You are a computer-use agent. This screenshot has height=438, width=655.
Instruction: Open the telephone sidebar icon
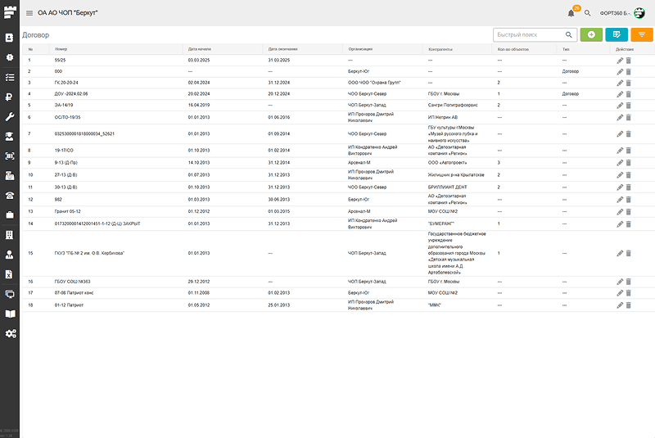(x=10, y=196)
